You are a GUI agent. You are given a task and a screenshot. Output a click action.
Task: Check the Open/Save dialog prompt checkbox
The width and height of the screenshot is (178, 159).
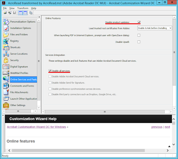(139, 35)
